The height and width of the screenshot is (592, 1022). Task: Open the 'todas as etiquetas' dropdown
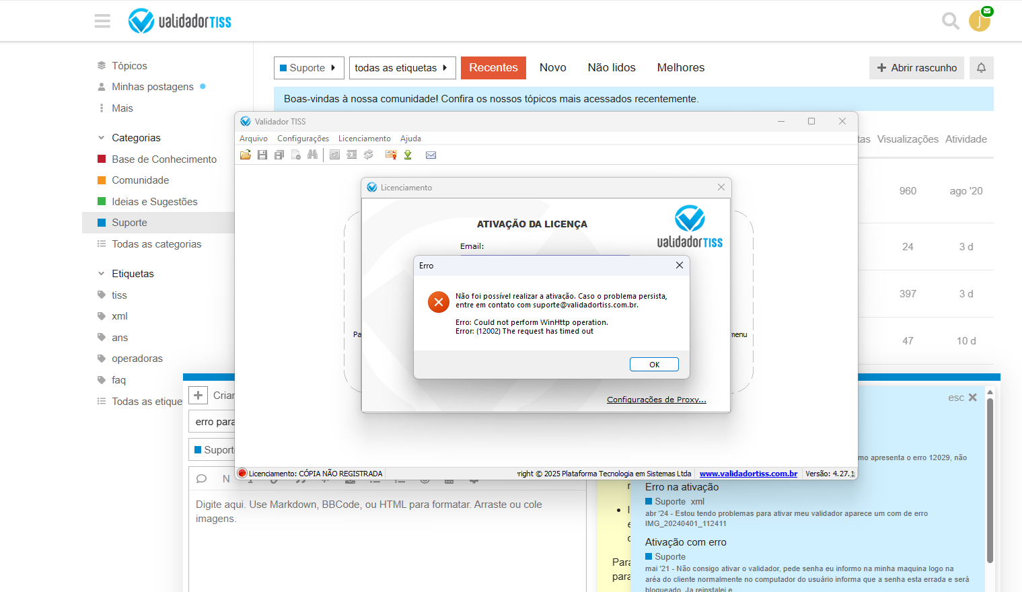pyautogui.click(x=402, y=68)
